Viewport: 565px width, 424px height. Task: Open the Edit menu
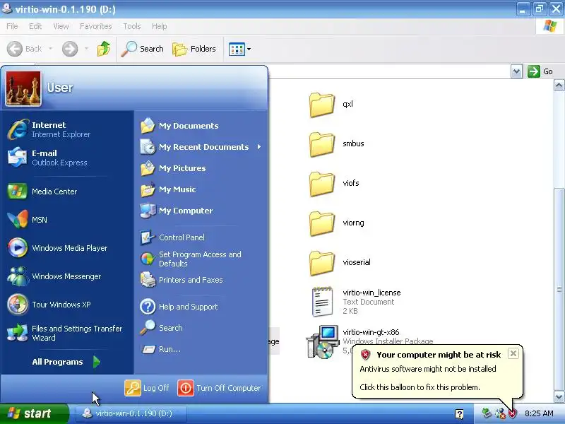pyautogui.click(x=35, y=26)
